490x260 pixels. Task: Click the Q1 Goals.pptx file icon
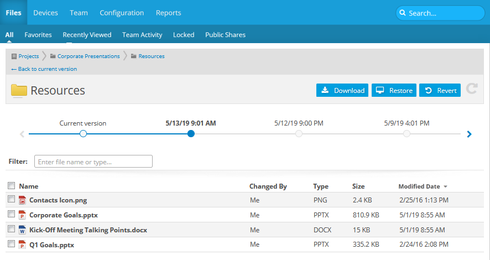click(x=23, y=245)
